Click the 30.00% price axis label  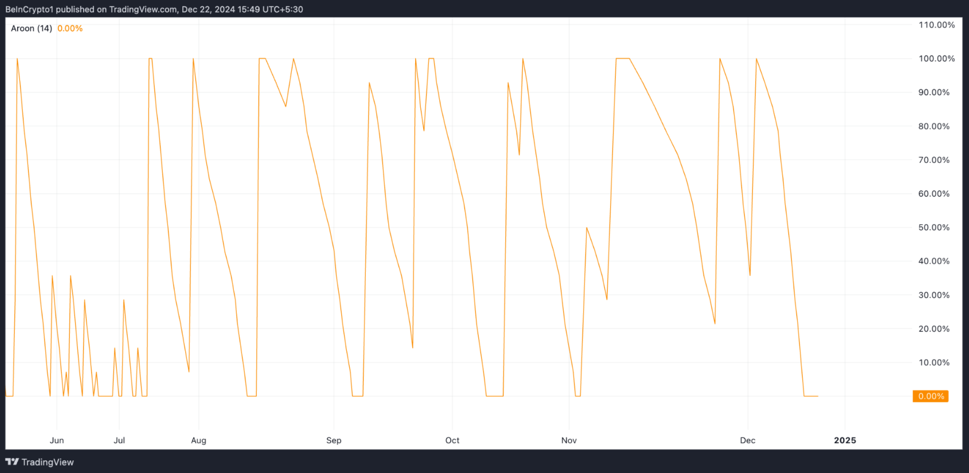[x=934, y=295]
